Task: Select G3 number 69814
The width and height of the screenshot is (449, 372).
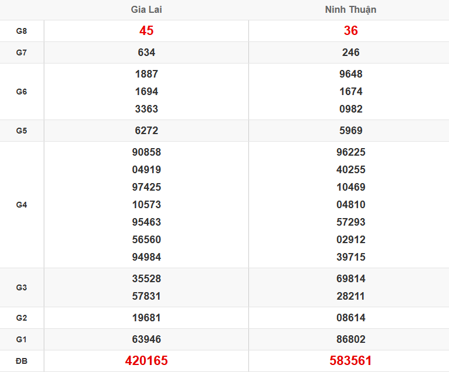Action: [x=350, y=279]
